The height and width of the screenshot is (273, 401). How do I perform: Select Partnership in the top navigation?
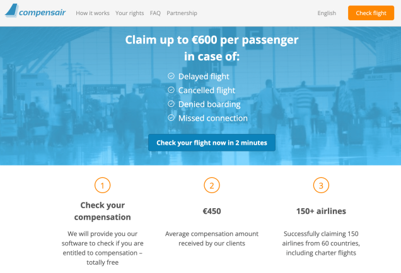182,13
